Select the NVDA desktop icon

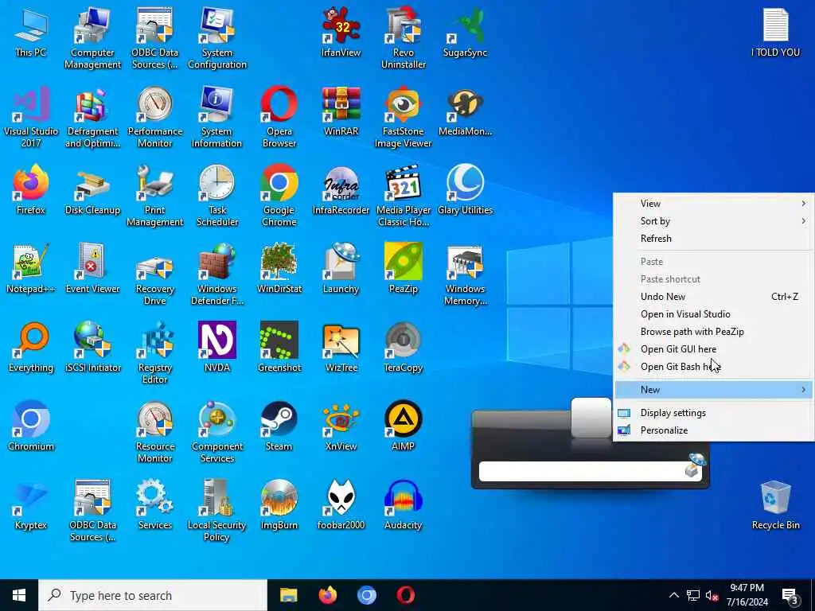[217, 347]
